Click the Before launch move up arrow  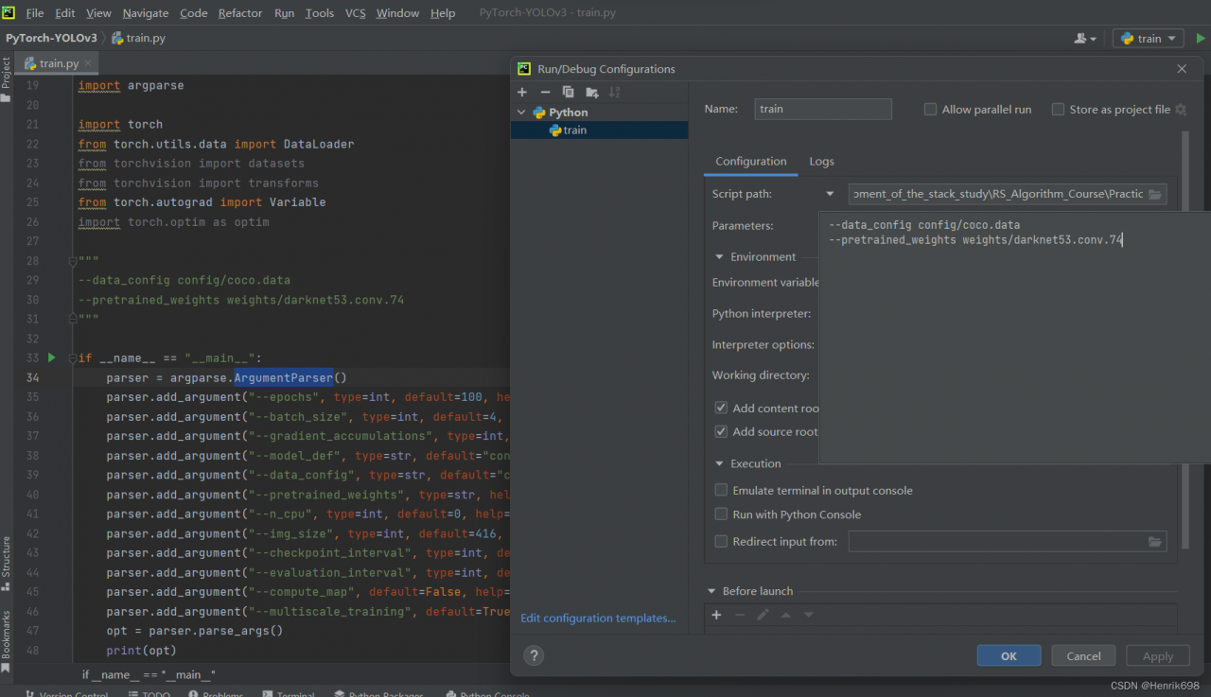pos(785,615)
